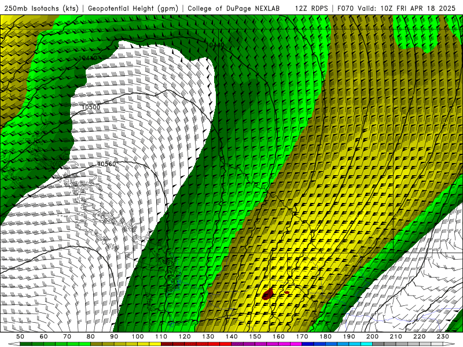The image size is (463, 347).
Task: Click the 230 knot scale label
Action: point(443,337)
